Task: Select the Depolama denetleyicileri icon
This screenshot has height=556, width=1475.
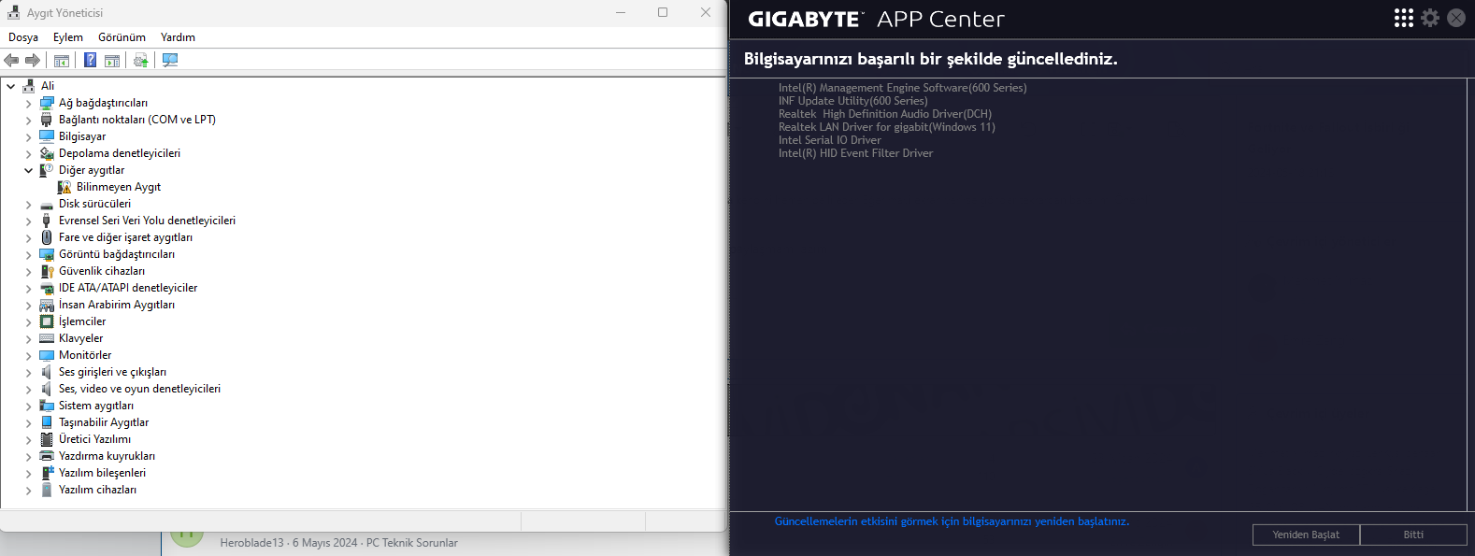Action: [47, 153]
